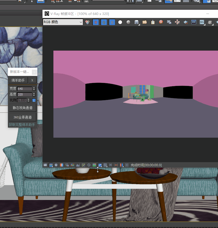This screenshot has height=228, width=218.
Task: Click the white alpha channel circle icon
Action: click(120, 22)
